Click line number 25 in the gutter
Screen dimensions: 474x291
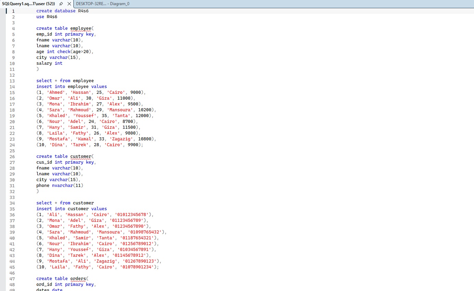tap(12, 151)
